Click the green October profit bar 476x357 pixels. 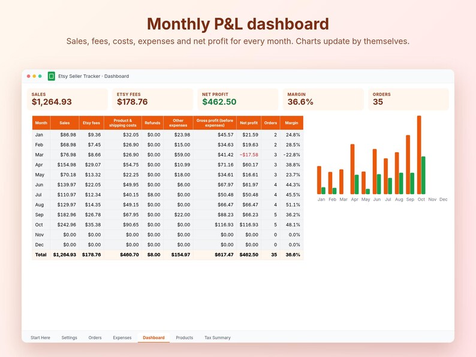click(423, 176)
